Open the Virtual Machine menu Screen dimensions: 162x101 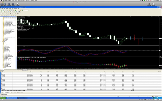[22, 1]
